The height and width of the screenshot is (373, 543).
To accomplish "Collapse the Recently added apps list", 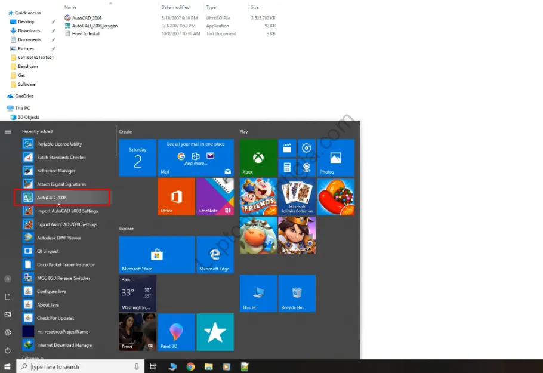I will pyautogui.click(x=30, y=358).
